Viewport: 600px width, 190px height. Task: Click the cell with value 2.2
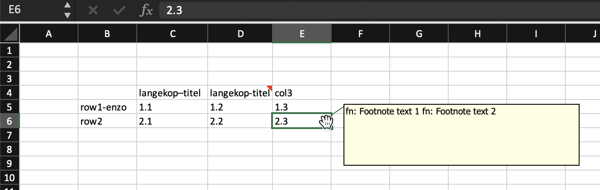click(x=240, y=121)
